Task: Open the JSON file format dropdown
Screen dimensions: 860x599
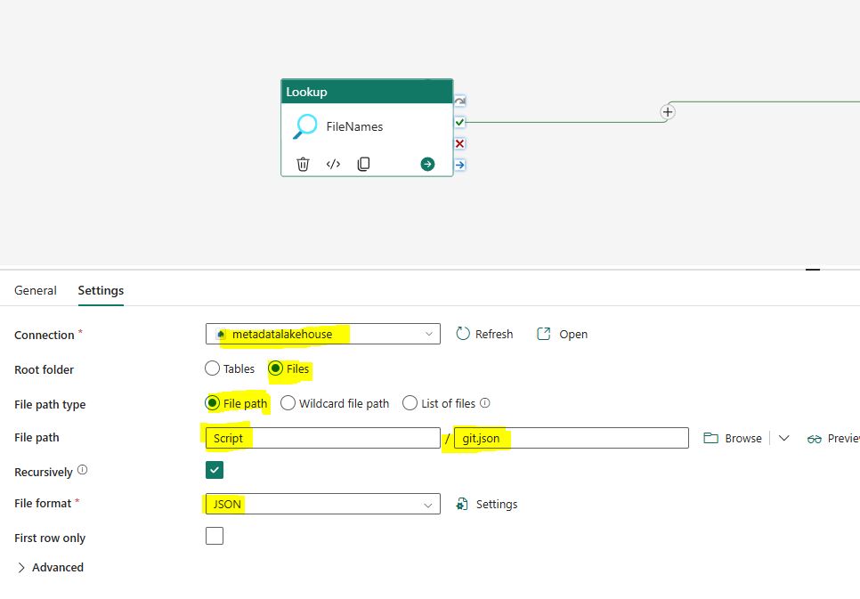Action: coord(322,504)
